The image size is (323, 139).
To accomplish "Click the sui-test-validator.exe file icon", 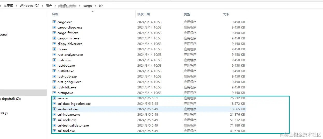I will [54, 126].
